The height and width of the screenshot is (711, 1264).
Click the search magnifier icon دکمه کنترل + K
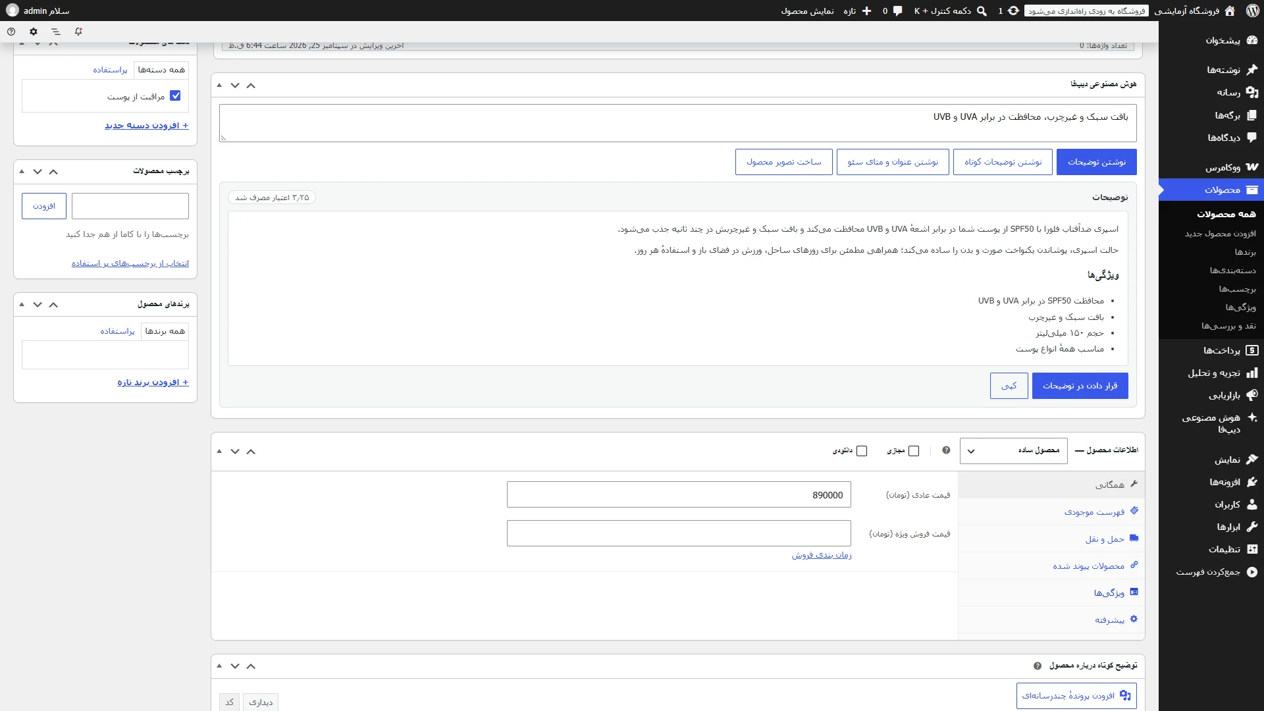click(x=982, y=11)
